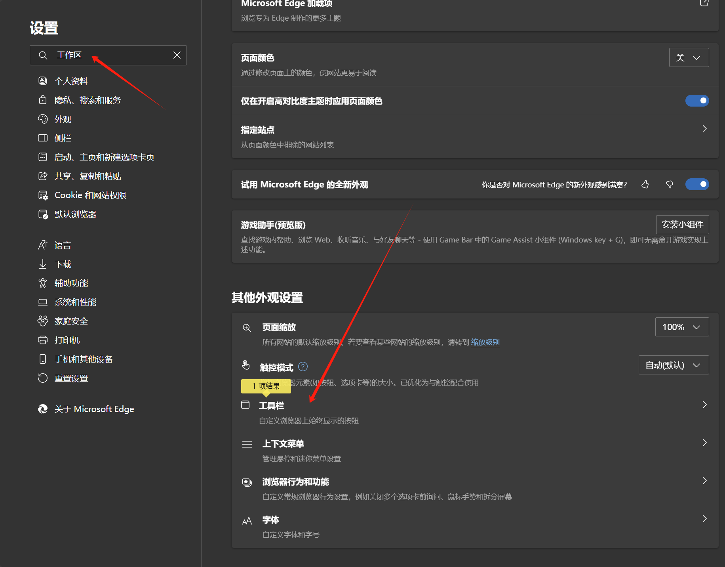The image size is (725, 567).
Task: Click the 默认浏览器 icon
Action: [43, 214]
